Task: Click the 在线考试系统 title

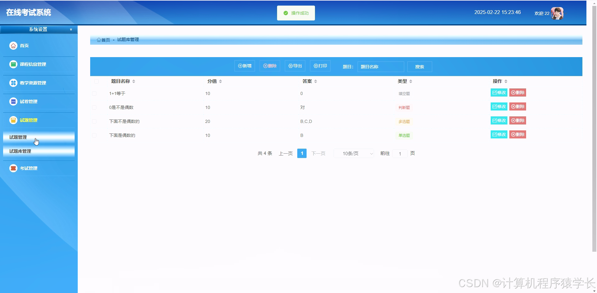Action: coord(29,12)
